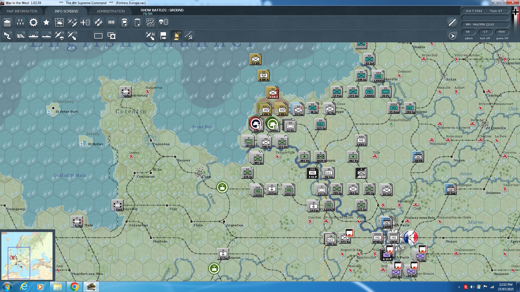
Task: Select the II Jag air HQ counter
Action: point(451,189)
